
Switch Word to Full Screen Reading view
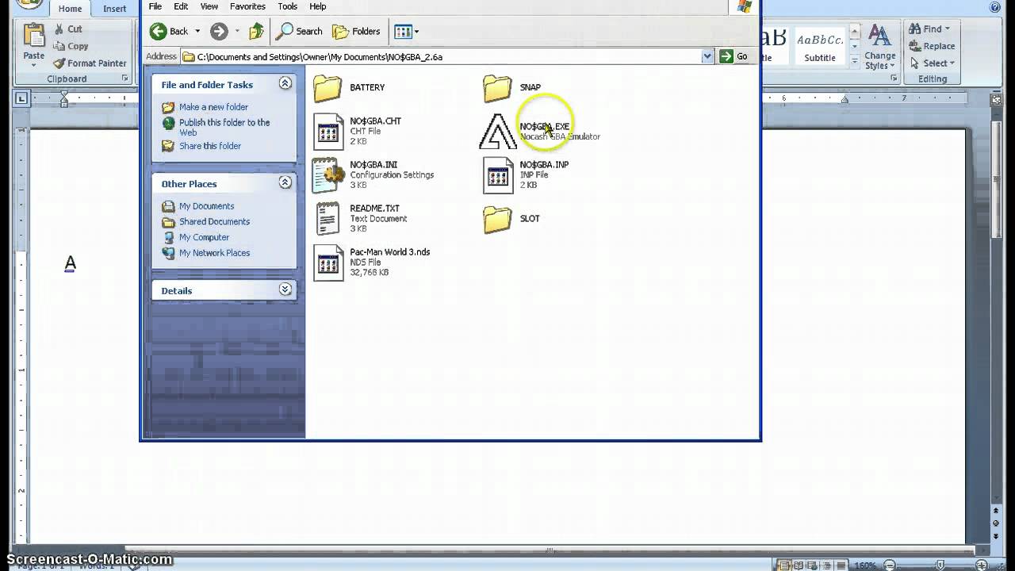click(x=798, y=565)
